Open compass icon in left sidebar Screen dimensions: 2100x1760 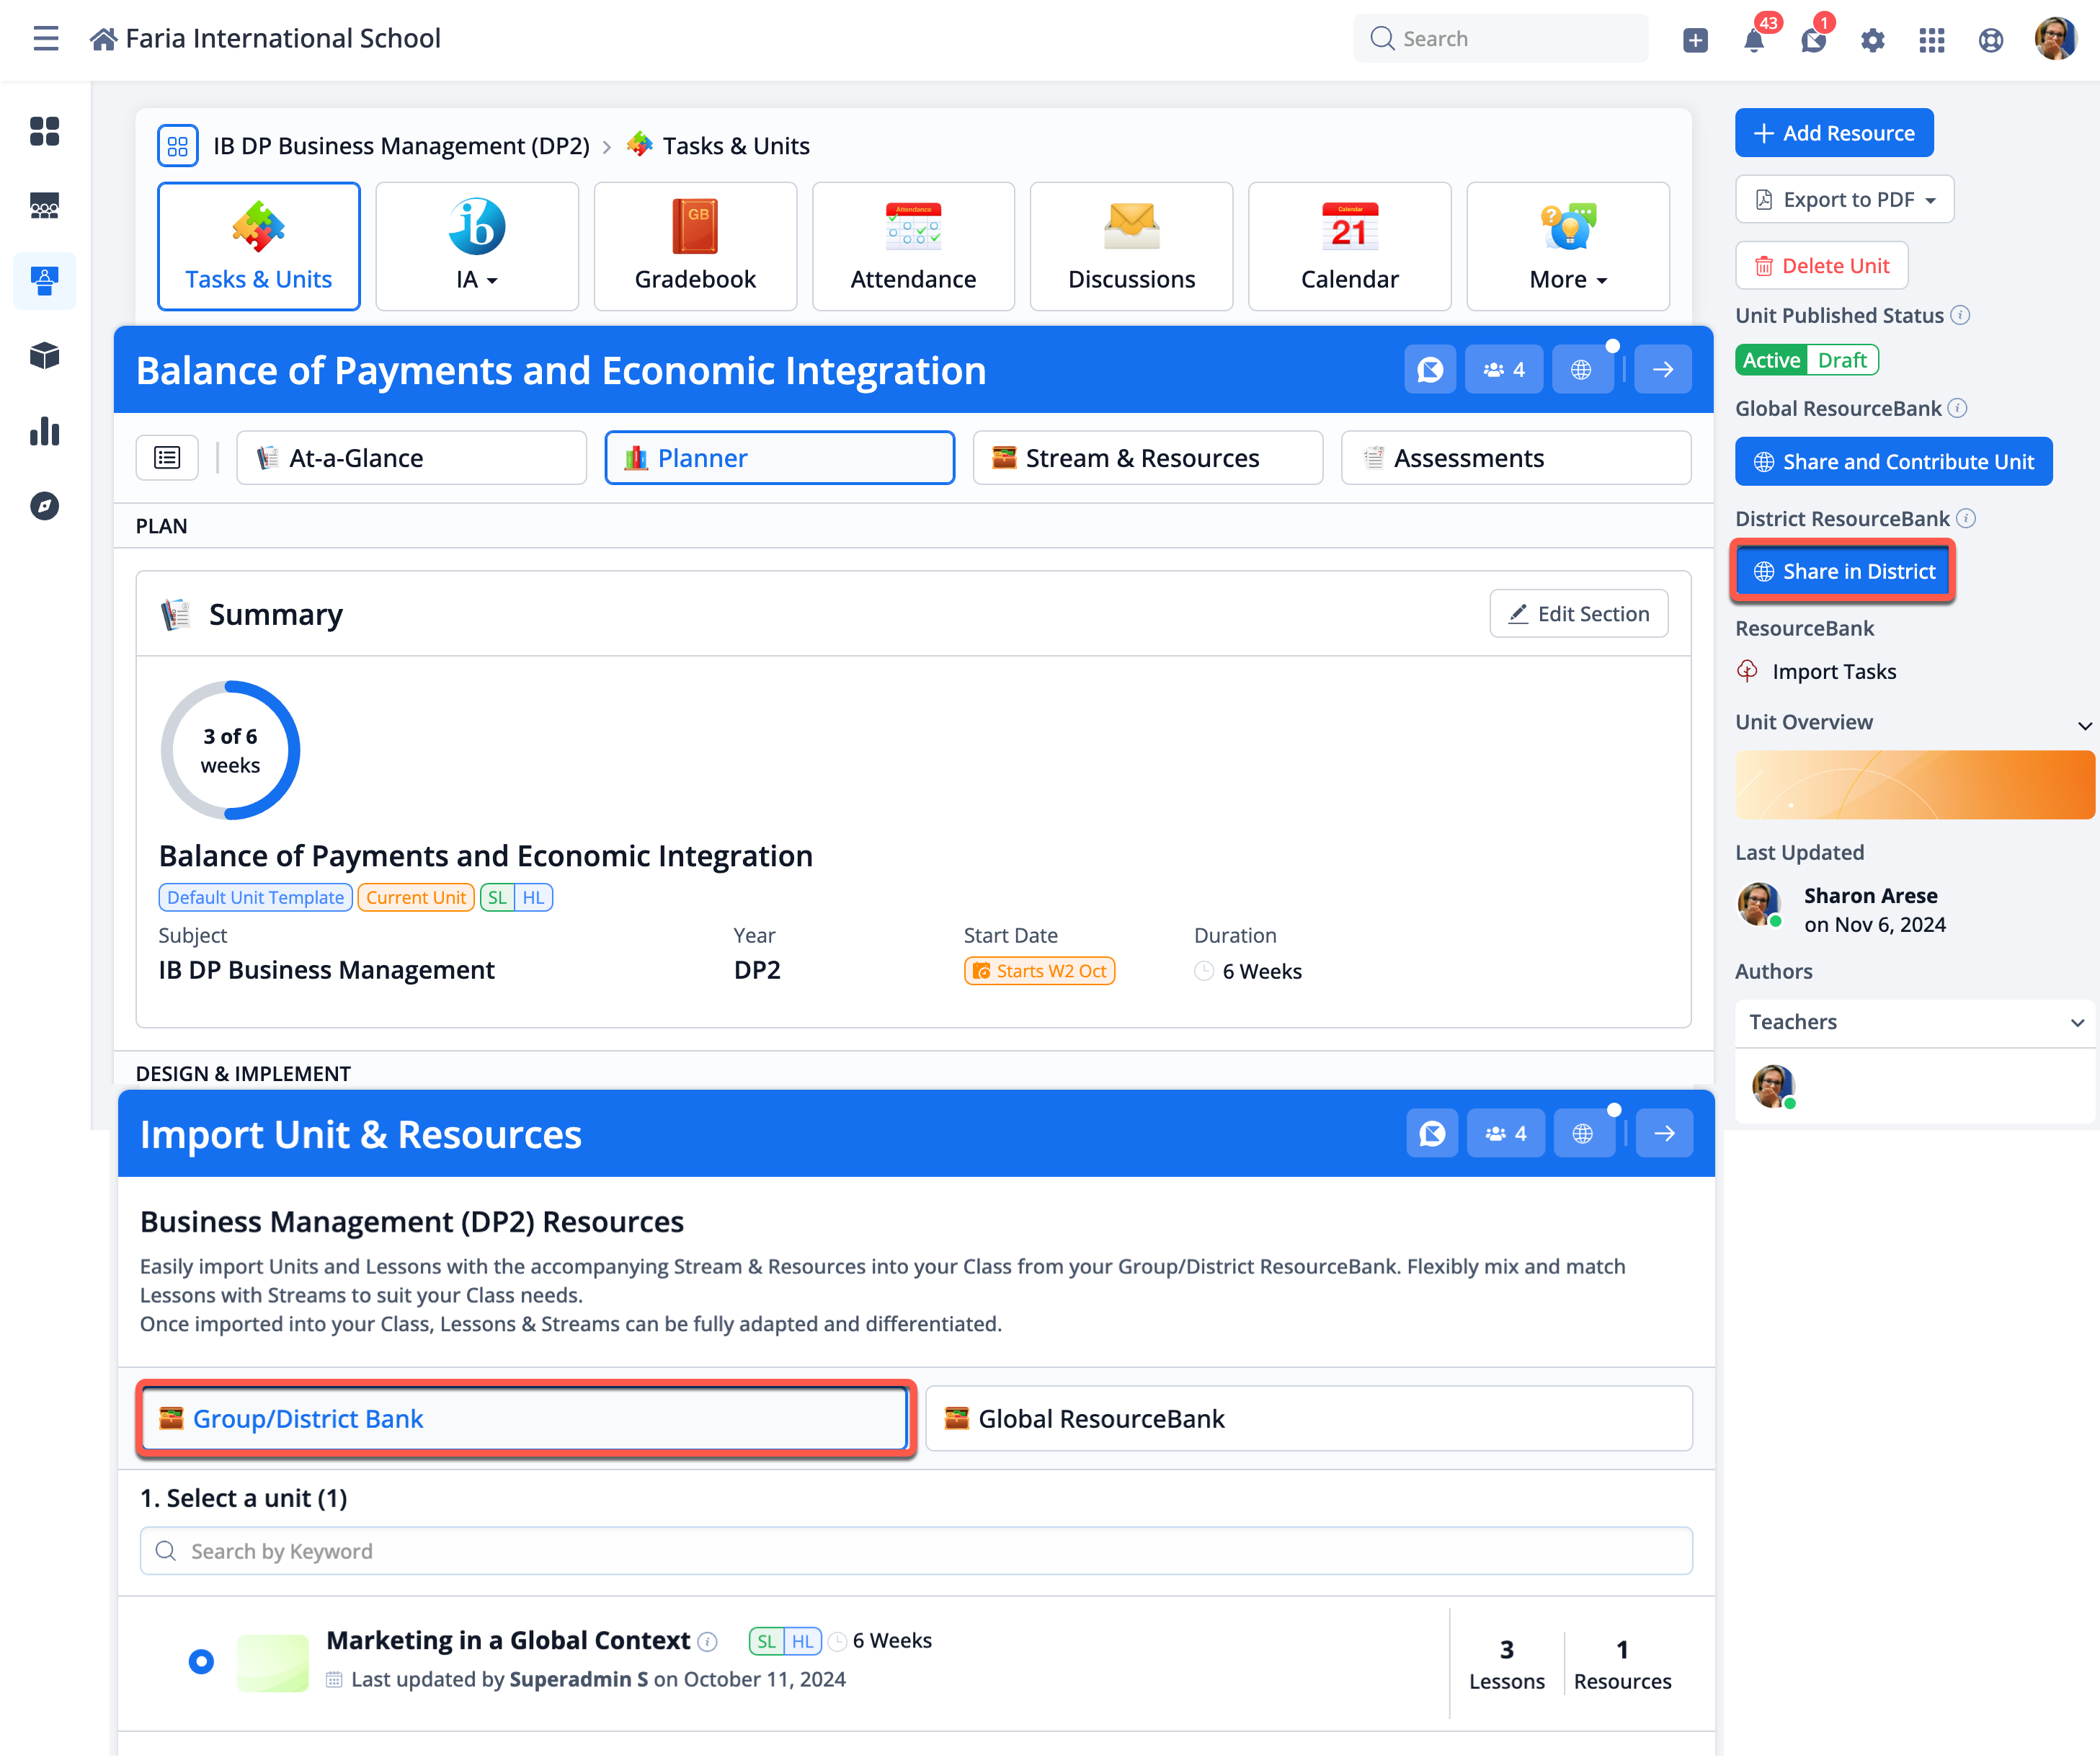[x=45, y=506]
